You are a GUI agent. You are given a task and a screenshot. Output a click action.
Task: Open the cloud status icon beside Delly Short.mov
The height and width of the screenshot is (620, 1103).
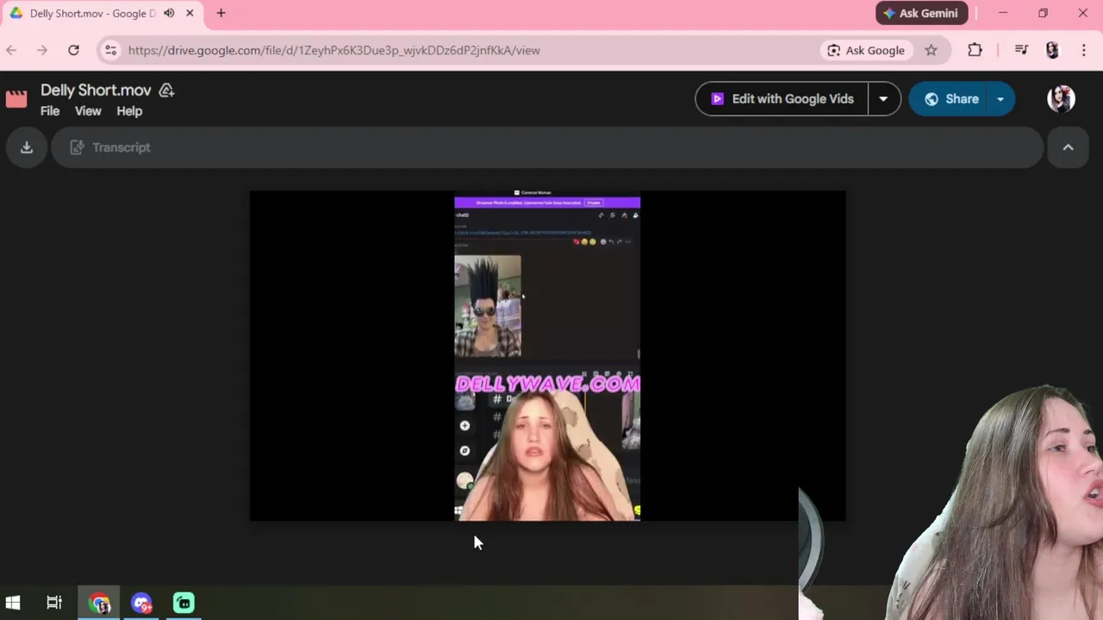pos(167,90)
